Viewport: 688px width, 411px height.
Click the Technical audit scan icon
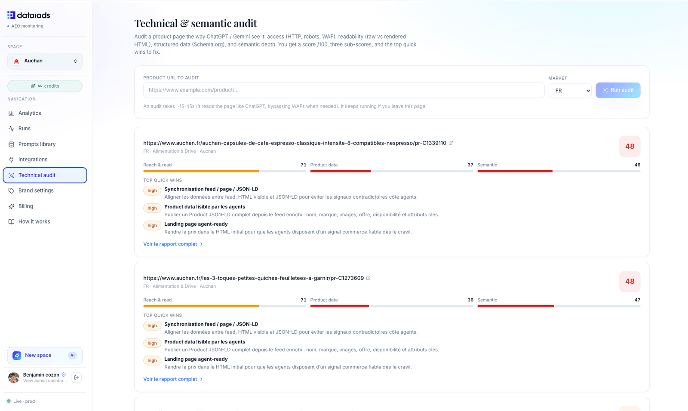click(x=11, y=175)
